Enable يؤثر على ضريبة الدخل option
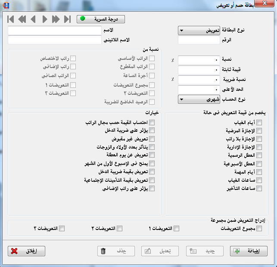The height and width of the screenshot is (267, 277). (152, 130)
